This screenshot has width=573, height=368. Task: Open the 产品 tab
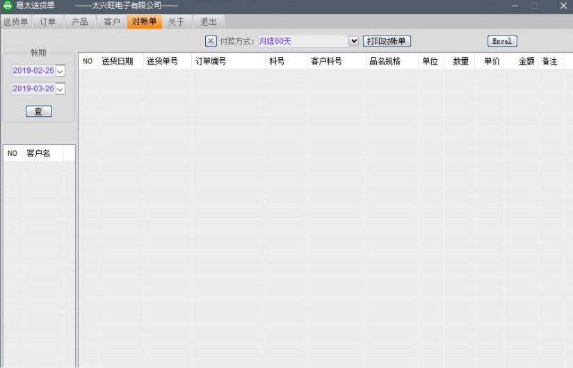coord(80,22)
